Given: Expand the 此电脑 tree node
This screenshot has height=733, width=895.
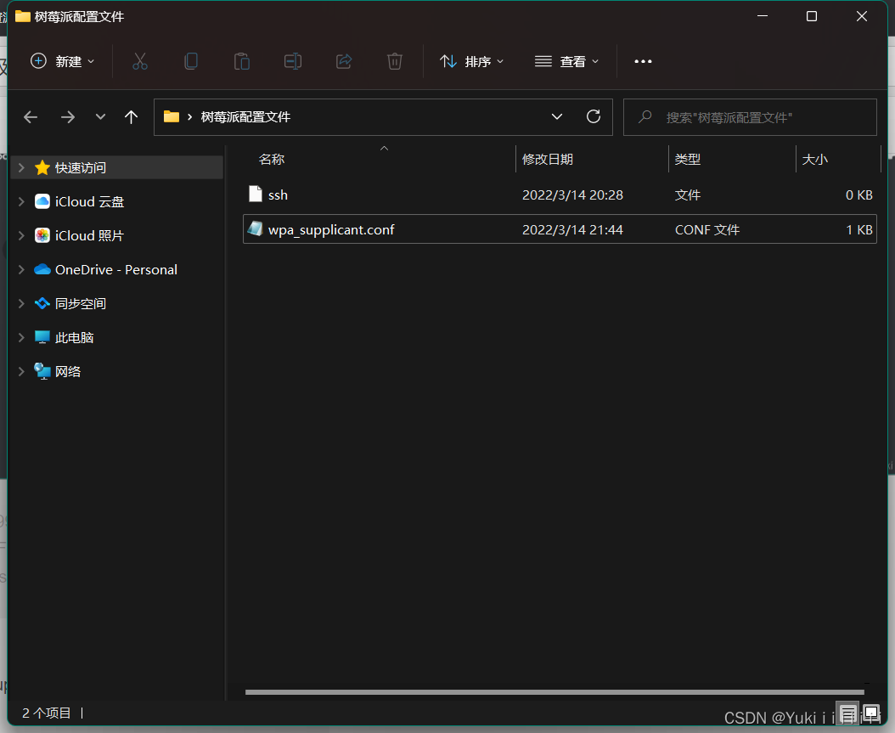Looking at the screenshot, I should (21, 337).
